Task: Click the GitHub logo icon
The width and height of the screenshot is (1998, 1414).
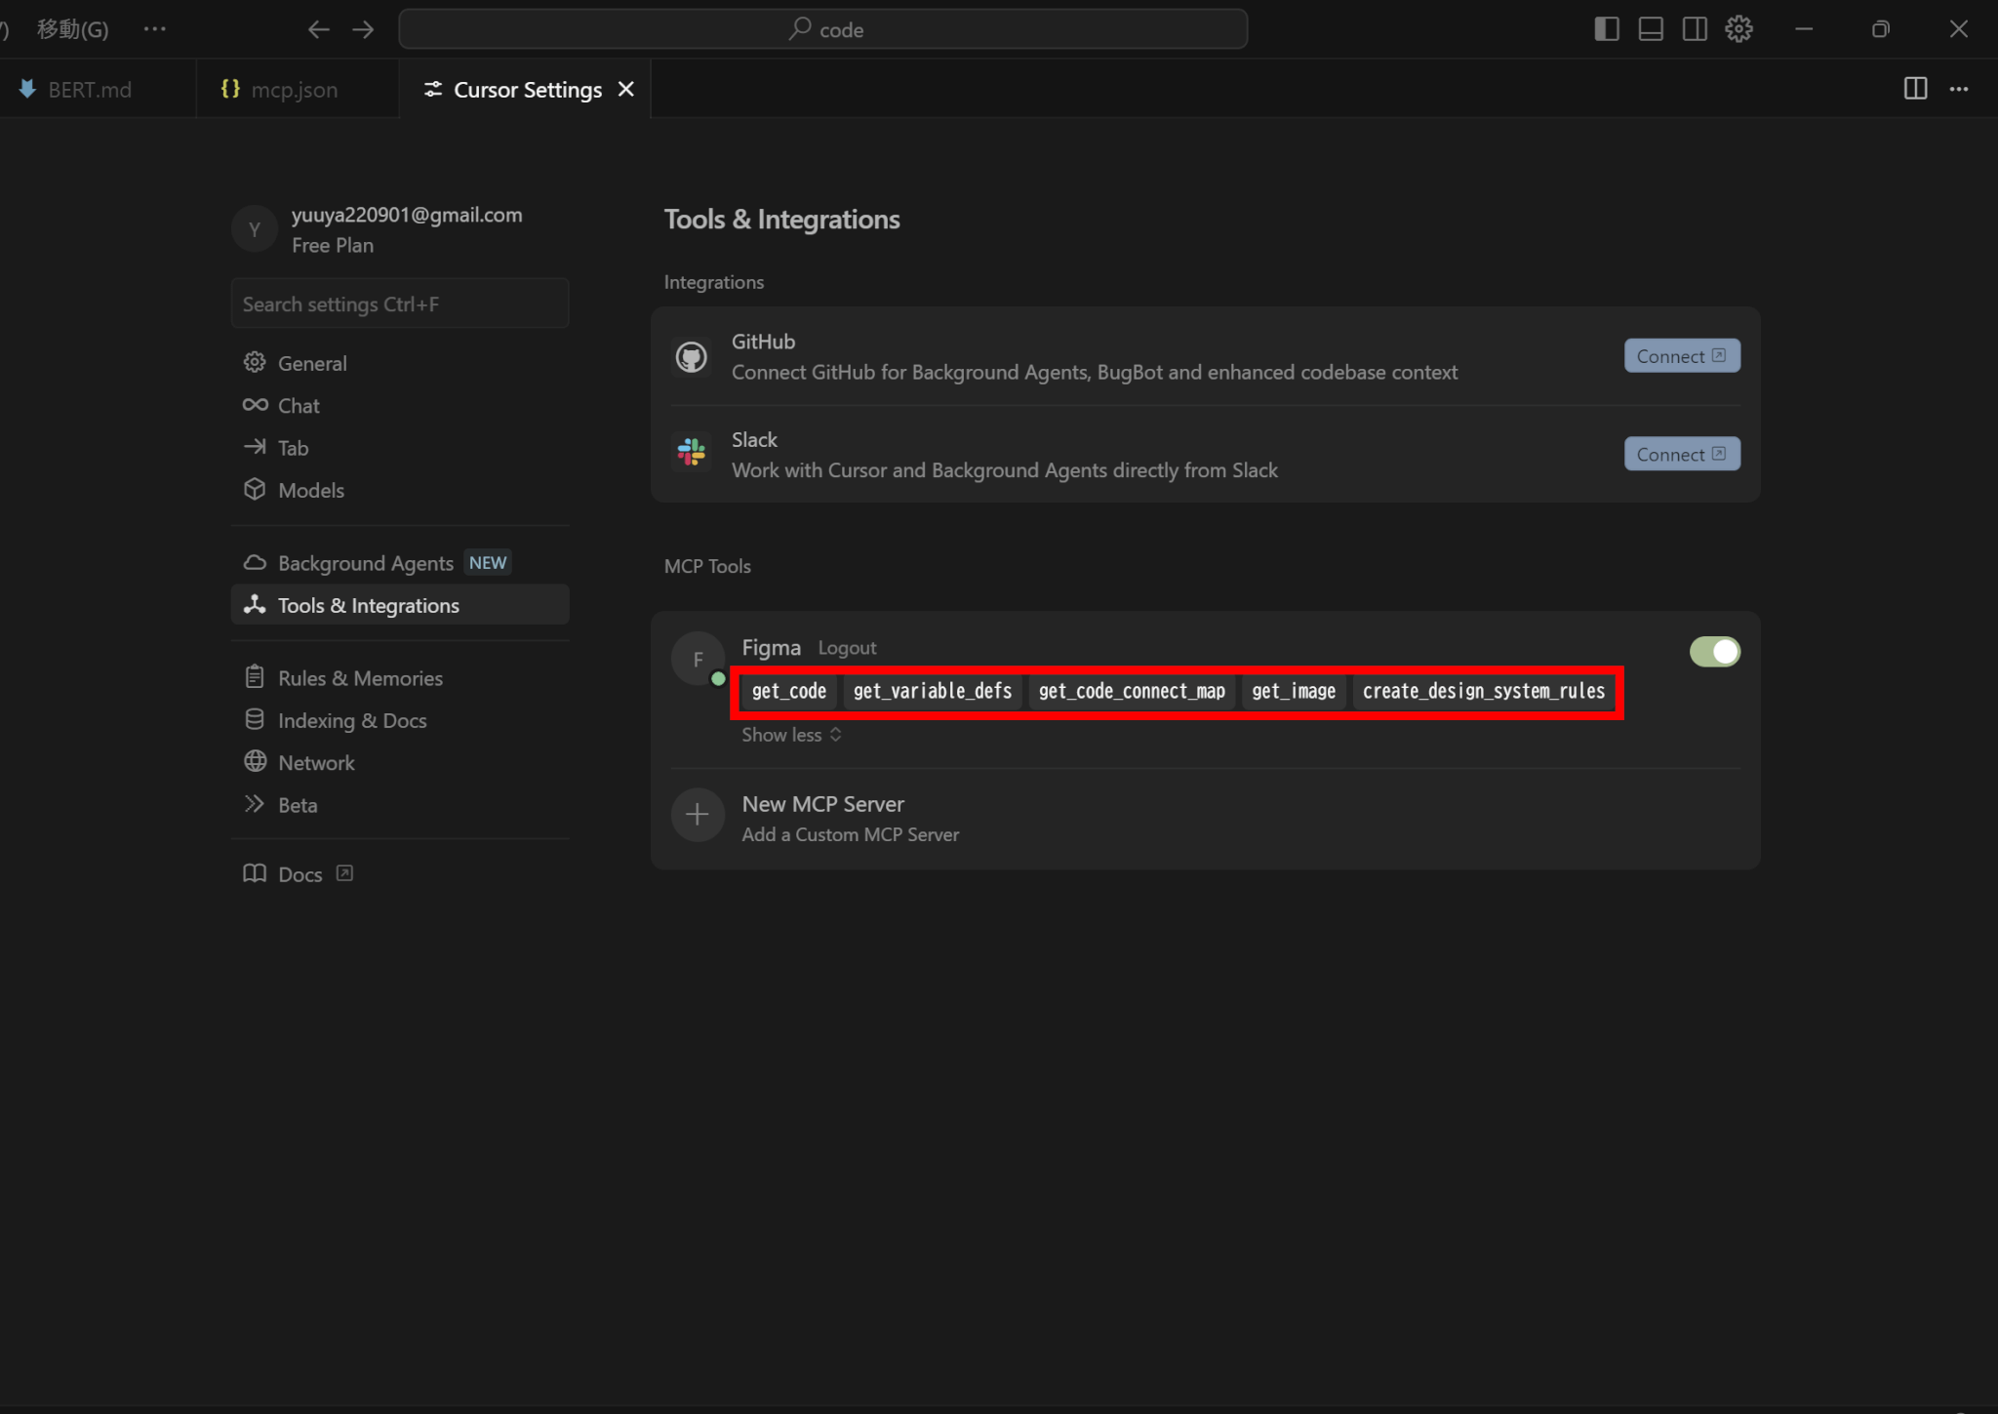Action: click(x=692, y=357)
